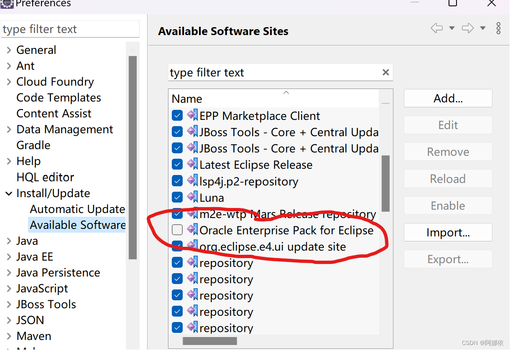The height and width of the screenshot is (350, 510).
Task: Expand the Ant tree node
Action: click(9, 66)
